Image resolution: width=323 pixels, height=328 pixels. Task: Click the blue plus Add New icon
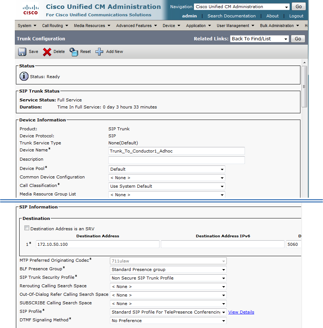pos(99,52)
